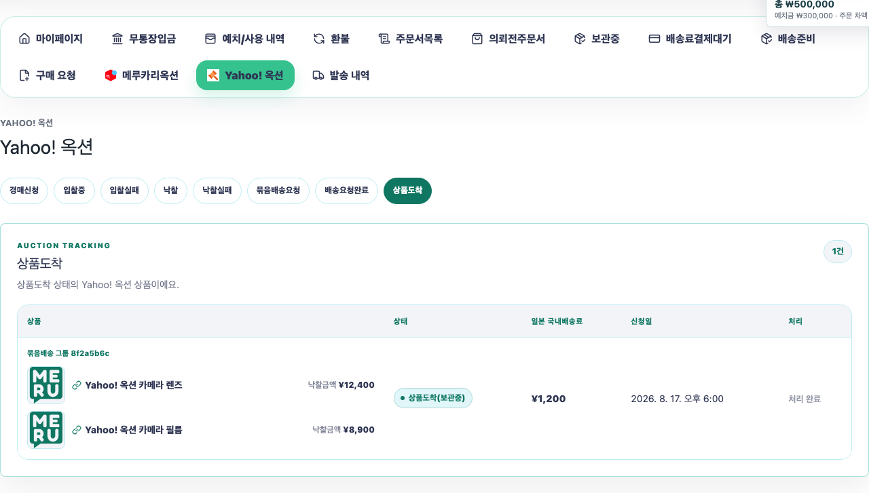Viewport: 869px width, 493px height.
Task: Click the truck icon beside 발송 내역
Action: 318,75
